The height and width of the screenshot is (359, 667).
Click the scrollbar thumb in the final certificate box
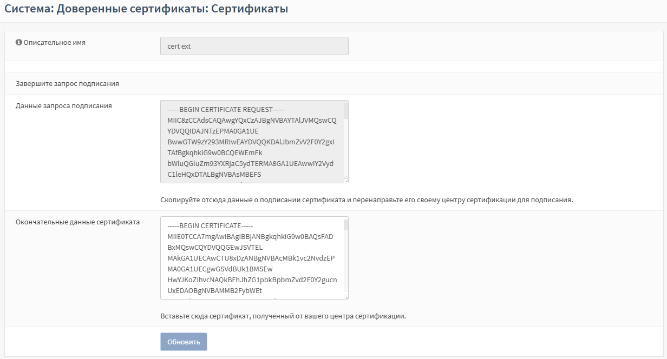point(346,225)
